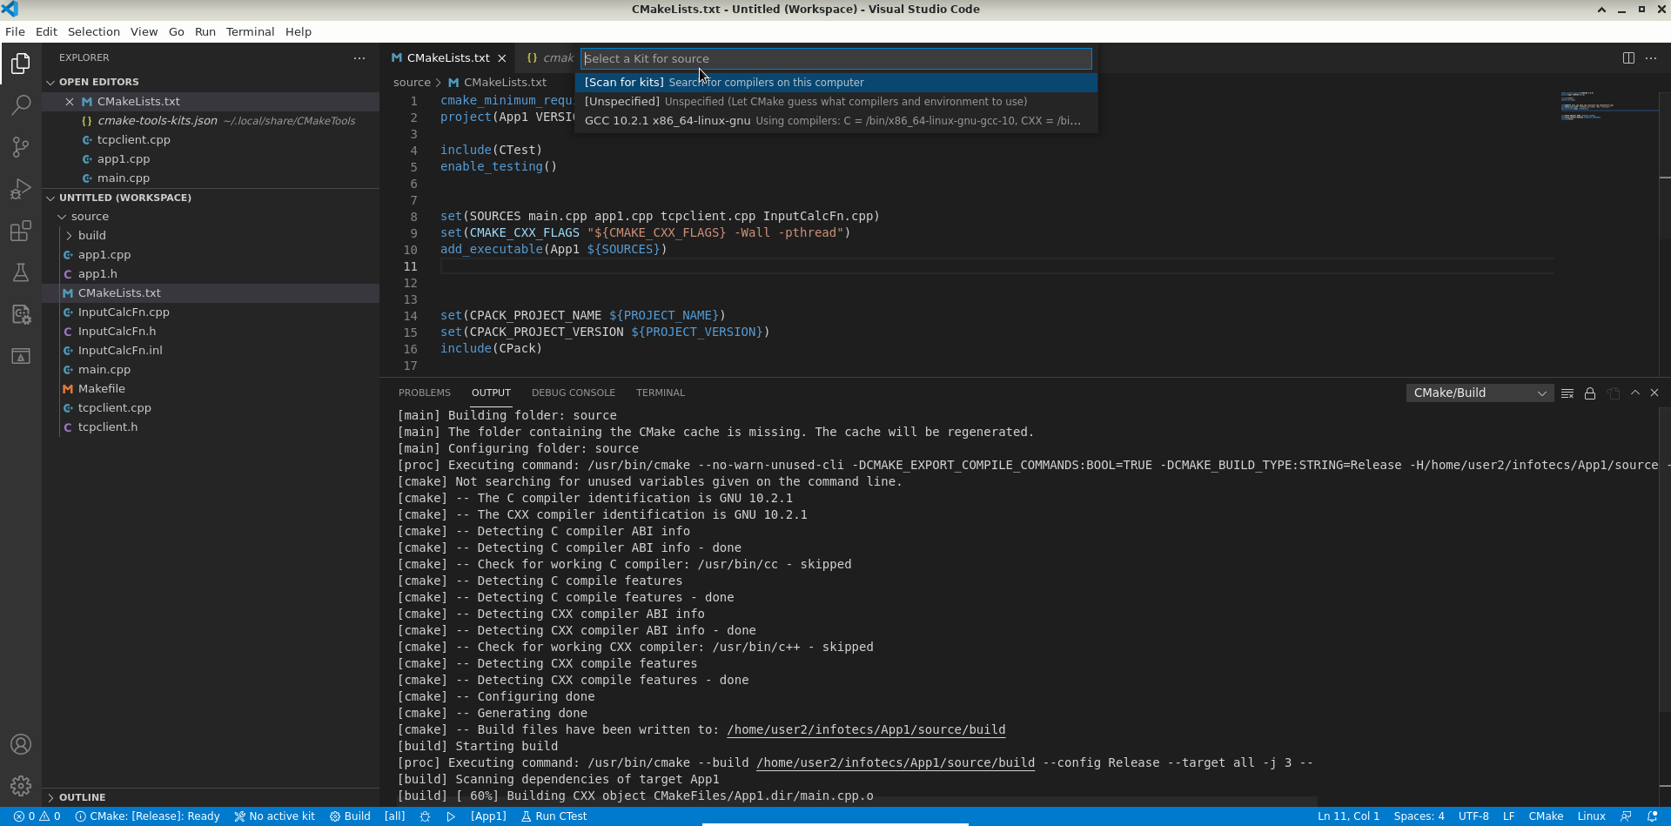Click UTF-8 encoding selector
Image resolution: width=1671 pixels, height=826 pixels.
pyautogui.click(x=1473, y=816)
